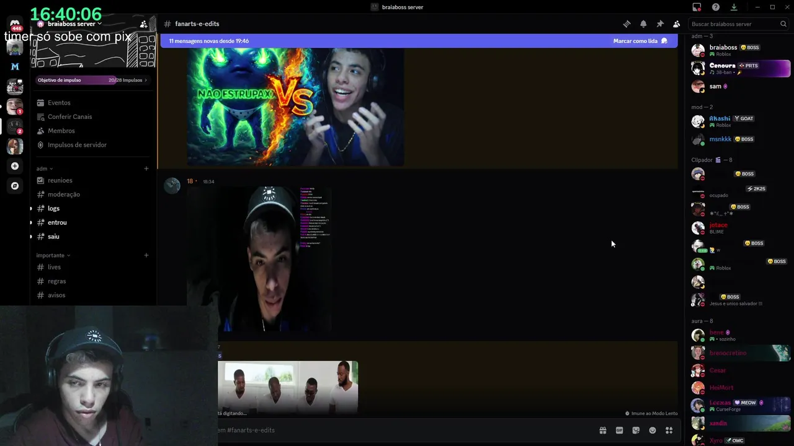The width and height of the screenshot is (794, 446).
Task: Open Objetivo de impulso boost progress bar
Action: (x=92, y=80)
